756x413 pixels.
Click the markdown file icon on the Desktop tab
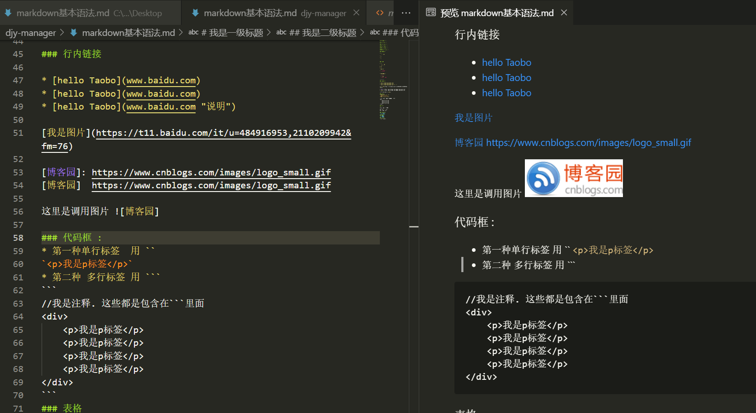click(x=8, y=13)
